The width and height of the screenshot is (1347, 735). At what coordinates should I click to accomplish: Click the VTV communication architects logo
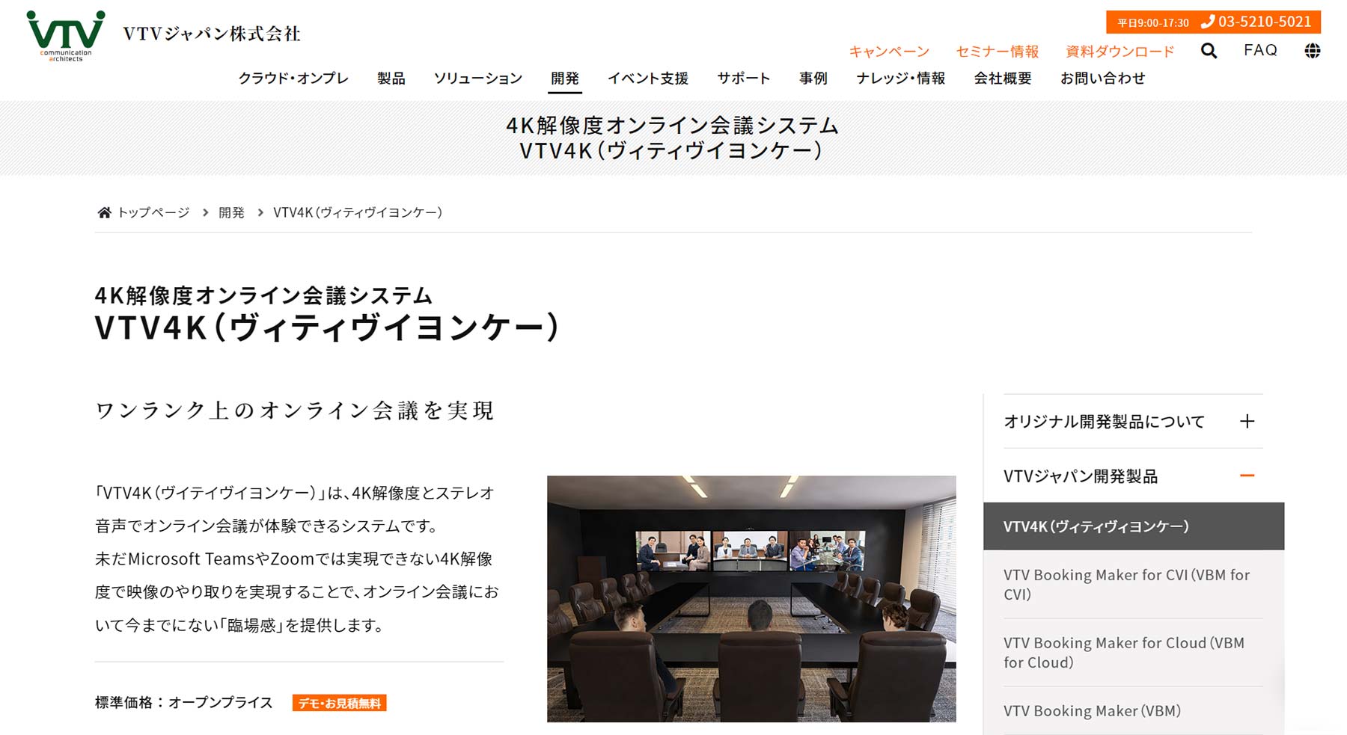66,35
